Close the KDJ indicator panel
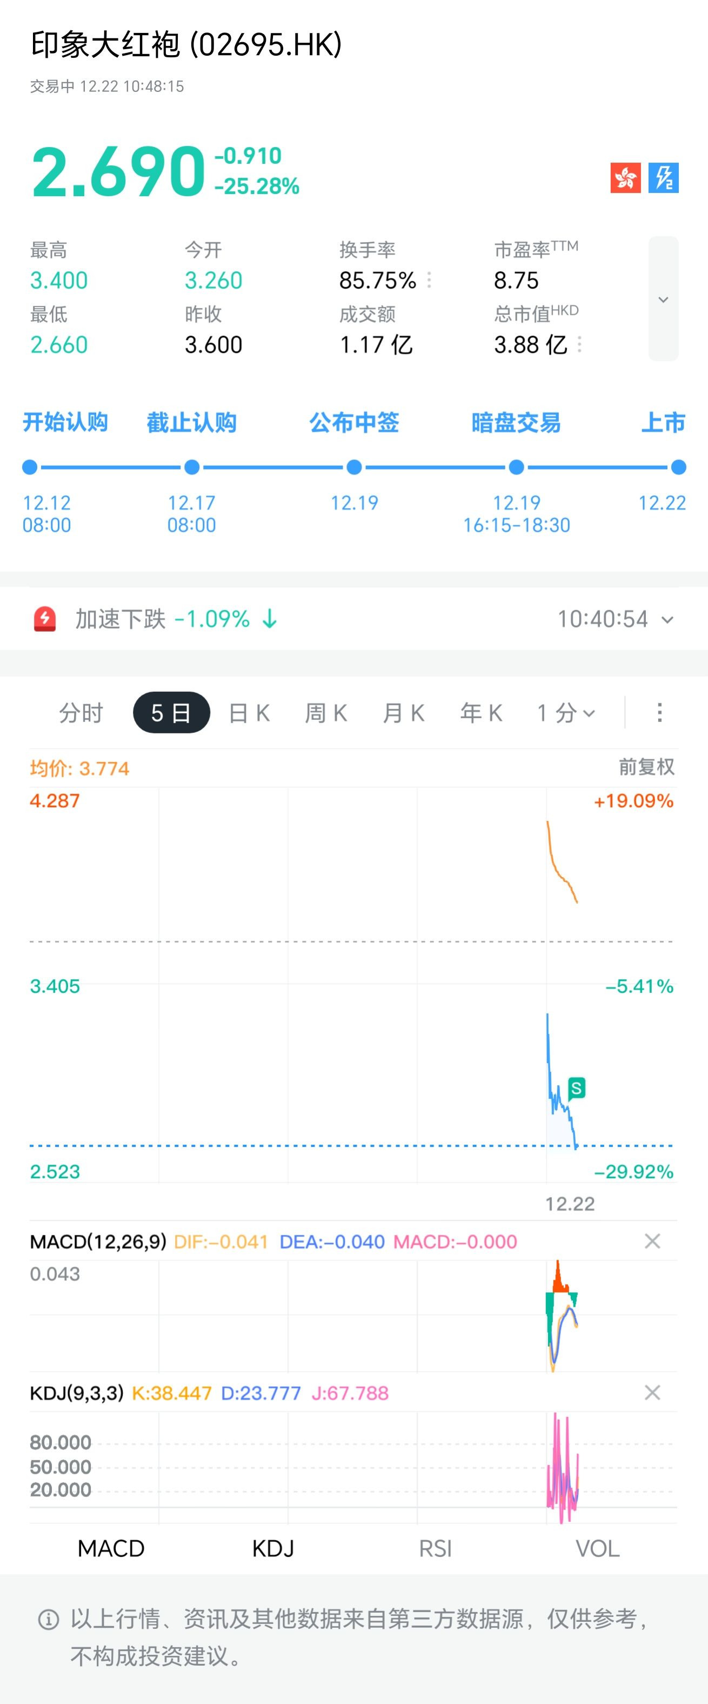 click(652, 1393)
